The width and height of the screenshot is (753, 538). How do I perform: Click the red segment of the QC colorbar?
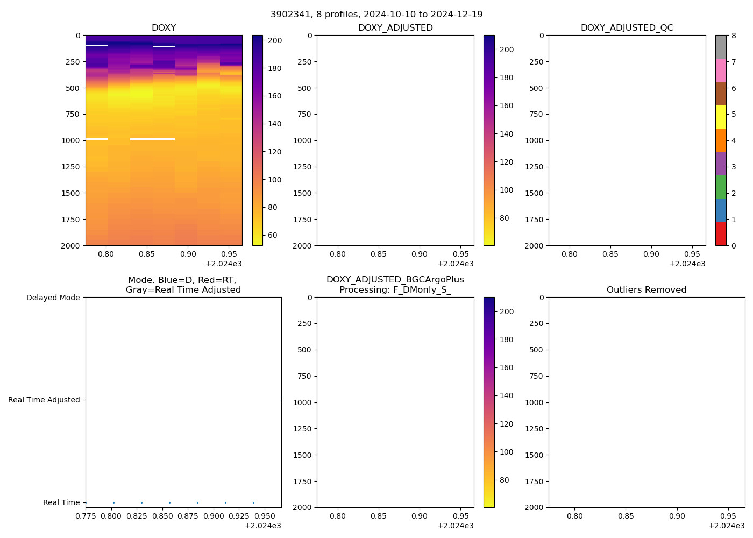pos(721,234)
